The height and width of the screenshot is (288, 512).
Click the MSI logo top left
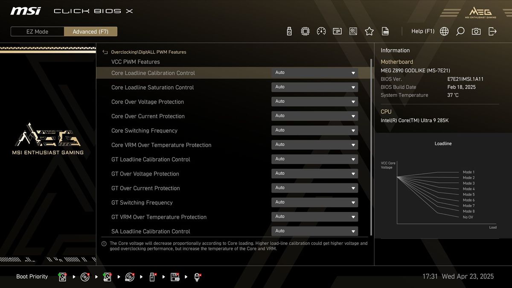(x=26, y=11)
